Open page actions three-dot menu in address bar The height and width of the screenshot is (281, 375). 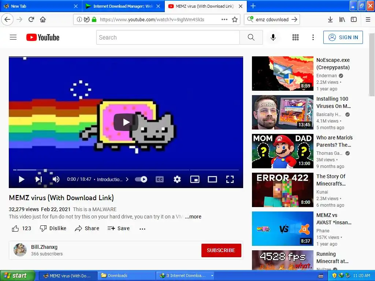(x=224, y=19)
